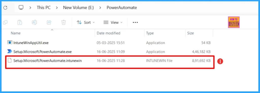Expand chevron after This PC in breadcrumb

57,8
